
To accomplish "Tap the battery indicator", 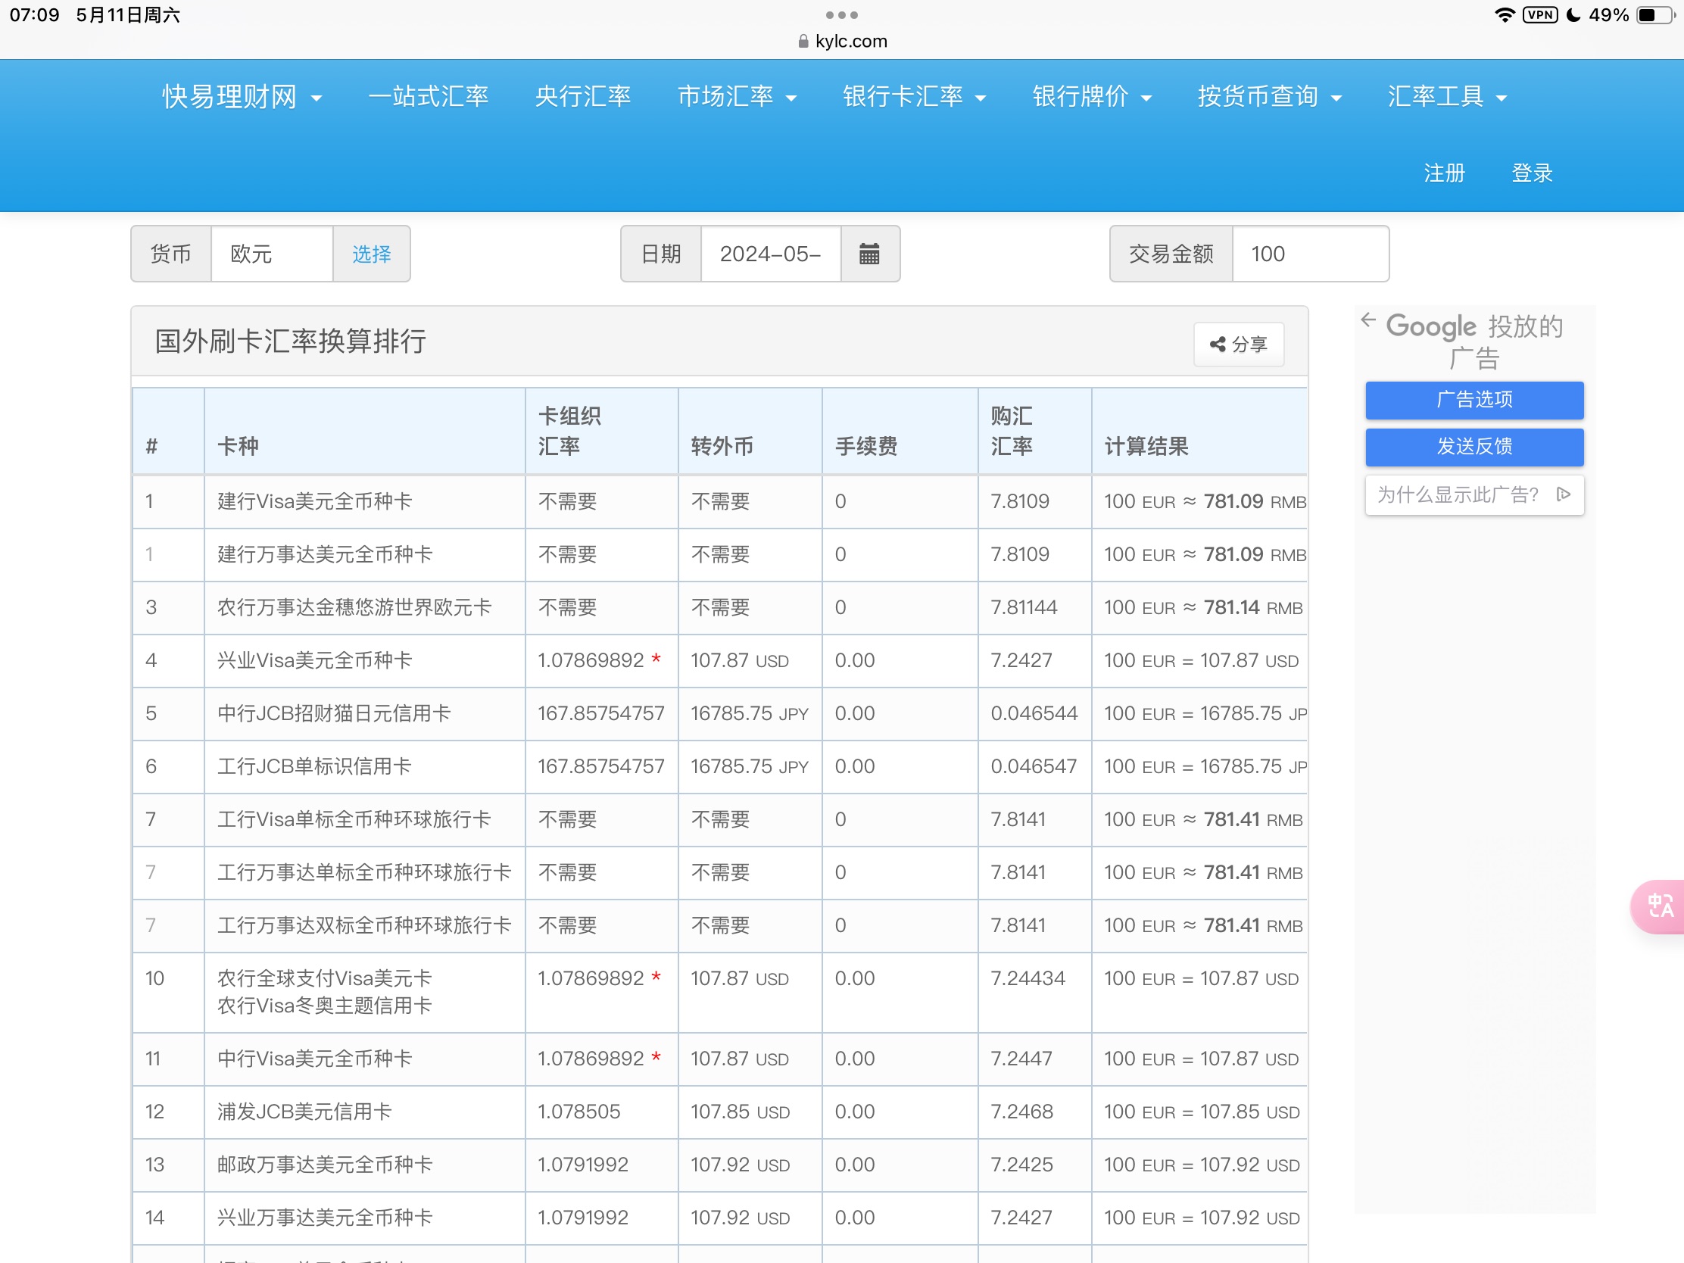I will point(1654,14).
